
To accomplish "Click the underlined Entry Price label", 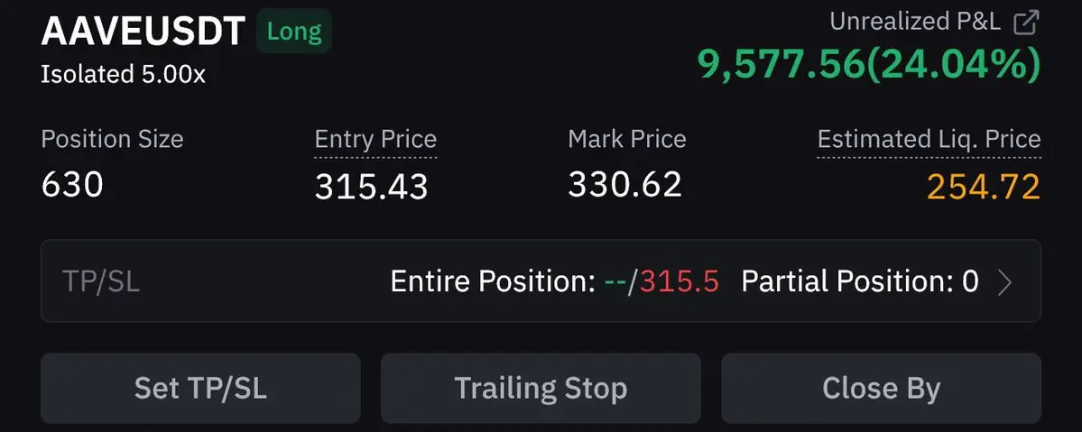I will point(375,140).
